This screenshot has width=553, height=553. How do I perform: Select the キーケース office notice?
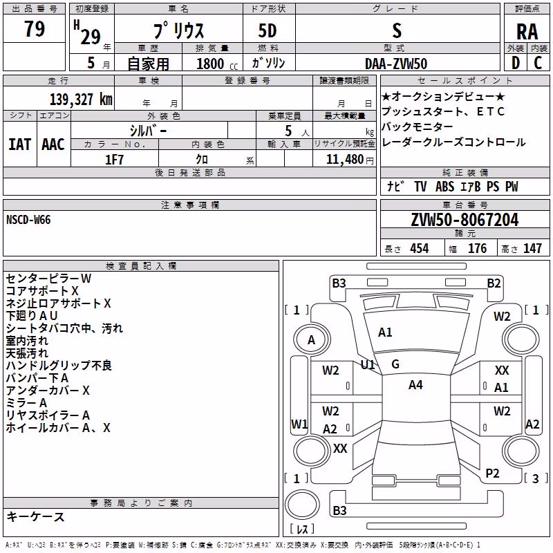click(x=36, y=516)
